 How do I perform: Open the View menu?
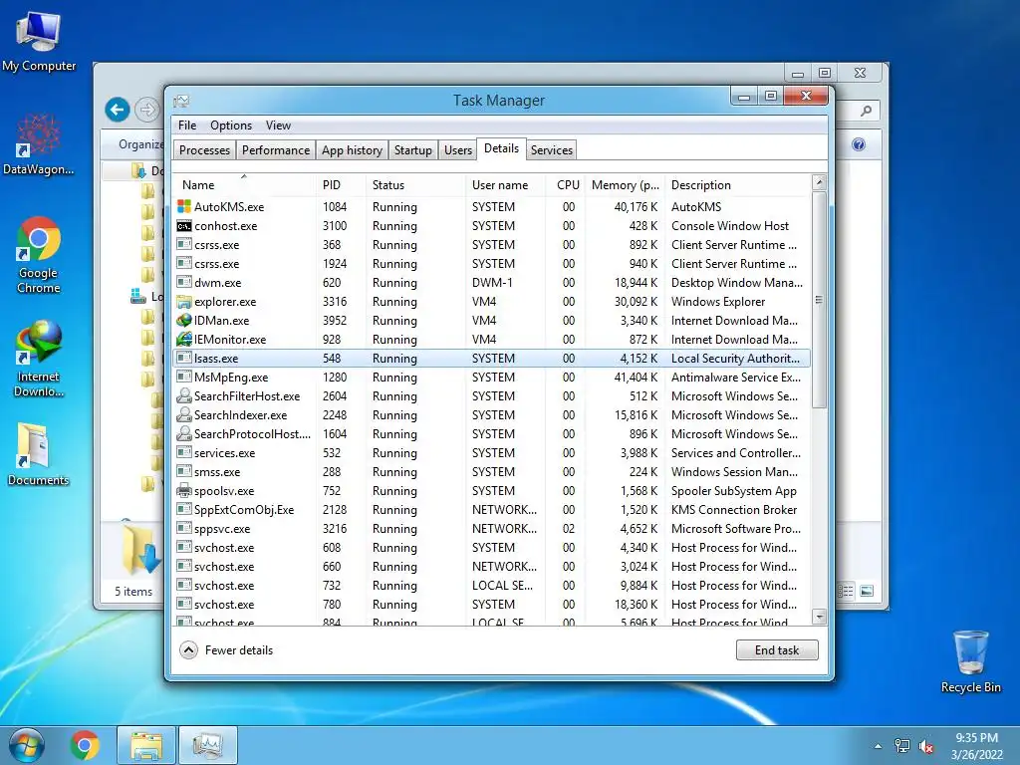(x=278, y=125)
